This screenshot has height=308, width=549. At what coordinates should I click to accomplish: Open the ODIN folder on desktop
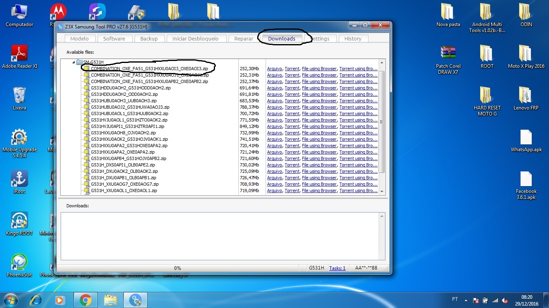point(526,15)
